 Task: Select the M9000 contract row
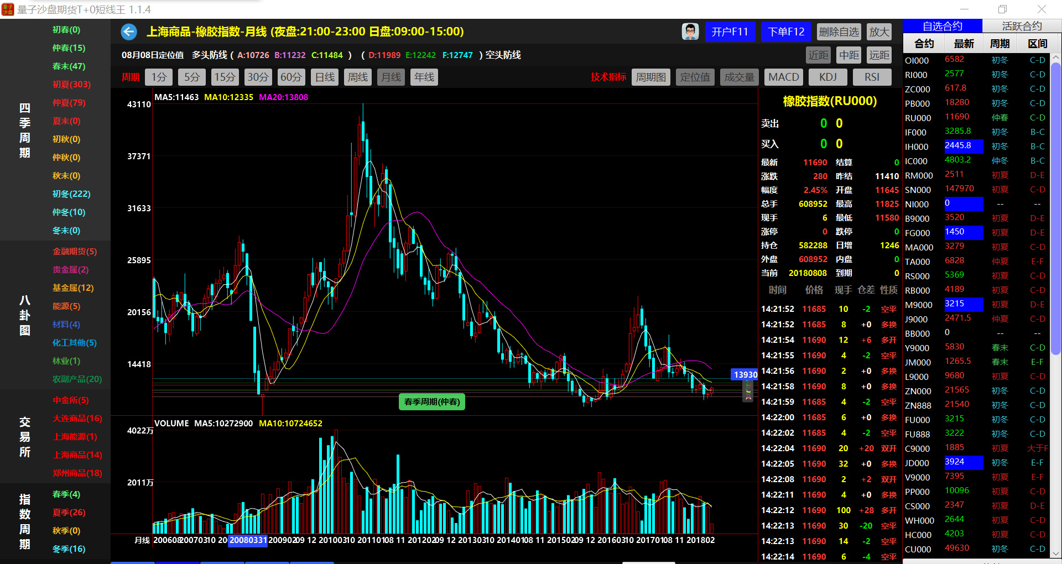(x=977, y=304)
